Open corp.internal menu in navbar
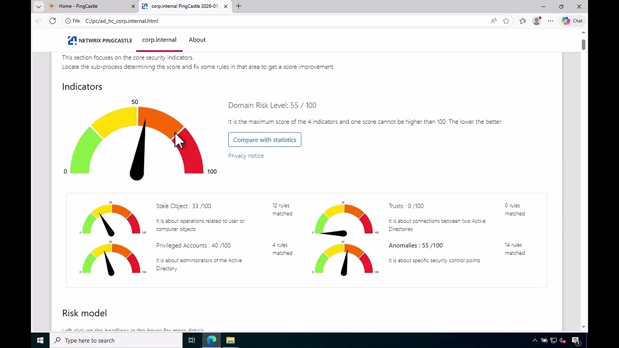The image size is (619, 348). (159, 40)
